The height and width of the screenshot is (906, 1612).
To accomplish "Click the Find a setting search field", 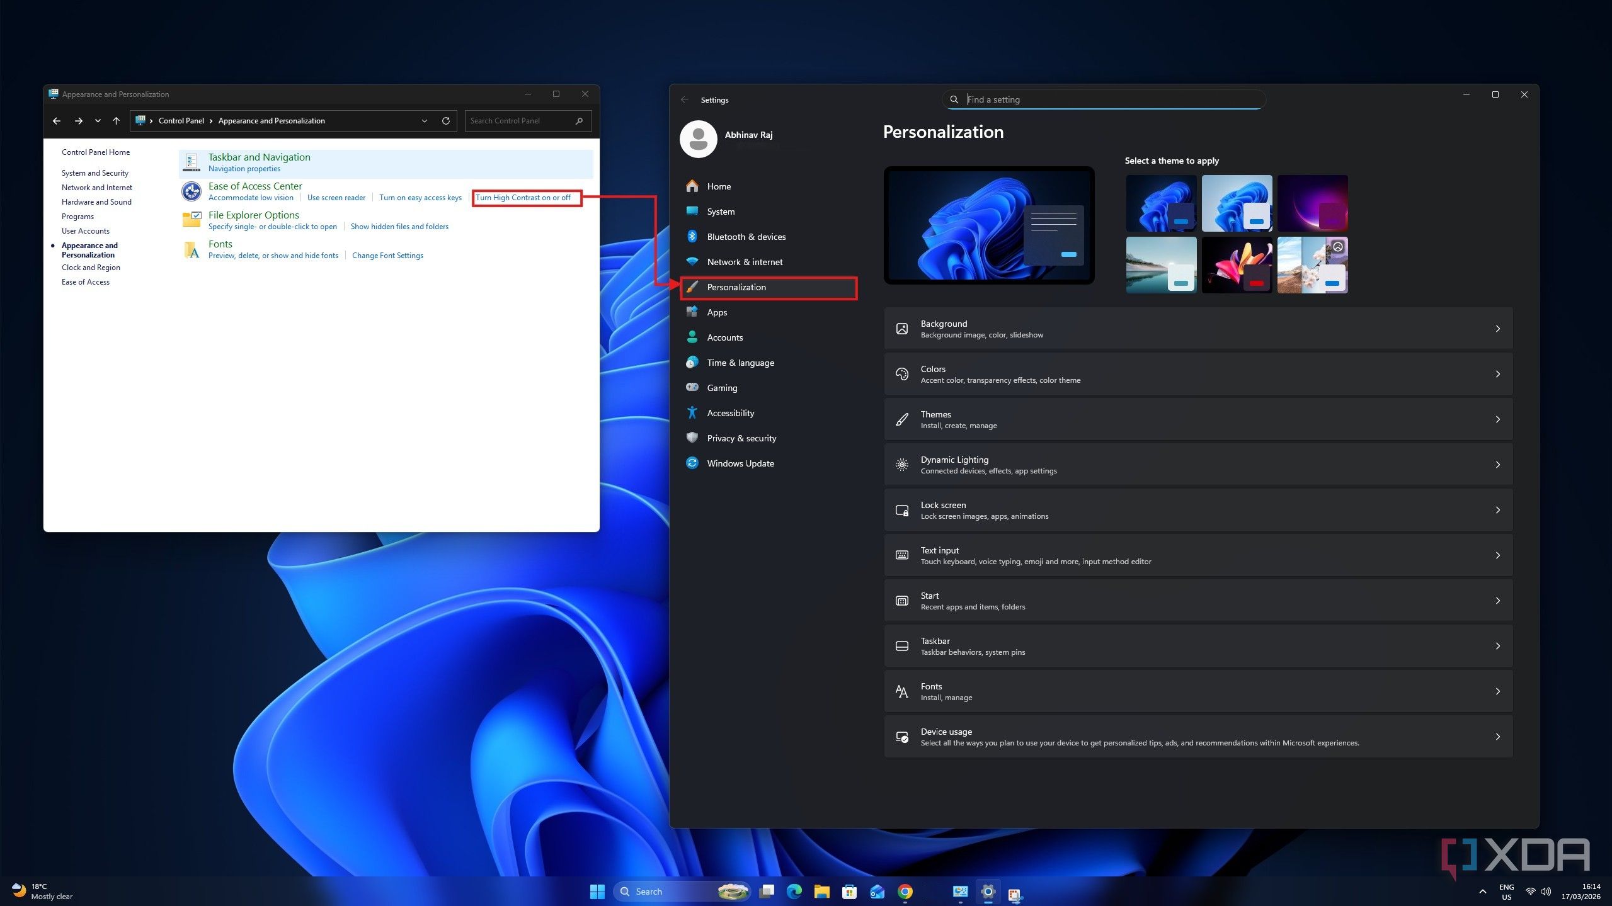I will 1104,99.
